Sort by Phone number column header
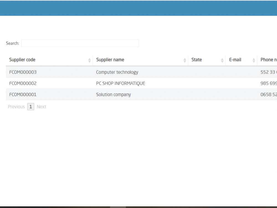 267,60
